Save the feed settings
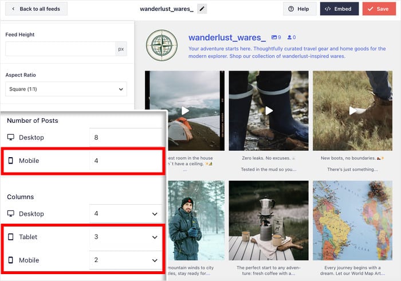 (379, 9)
